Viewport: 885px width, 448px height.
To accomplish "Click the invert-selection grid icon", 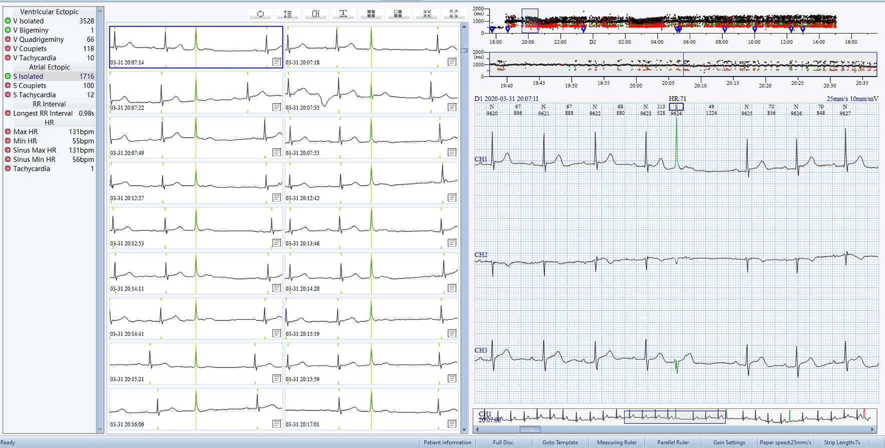I will [398, 14].
